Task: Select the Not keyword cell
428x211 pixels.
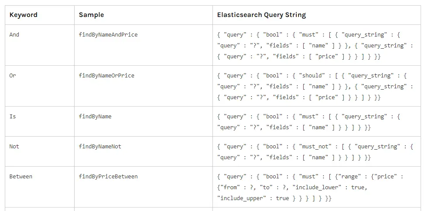Action: 14,146
